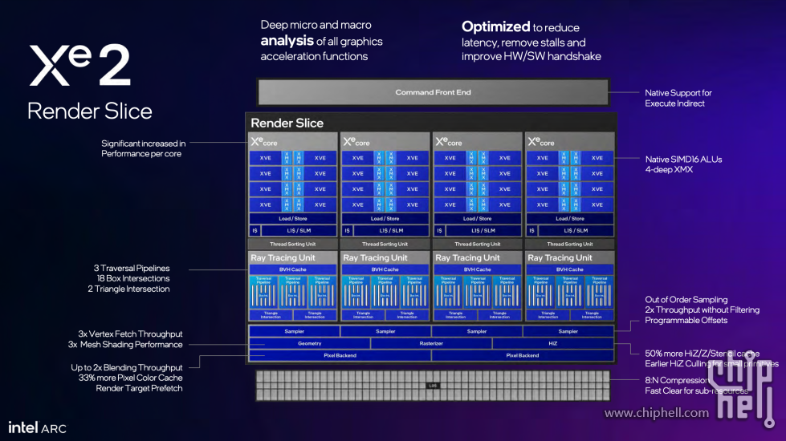Image resolution: width=786 pixels, height=441 pixels.
Task: Click the third Xe core's L1$ / SLM block
Action: (483, 231)
